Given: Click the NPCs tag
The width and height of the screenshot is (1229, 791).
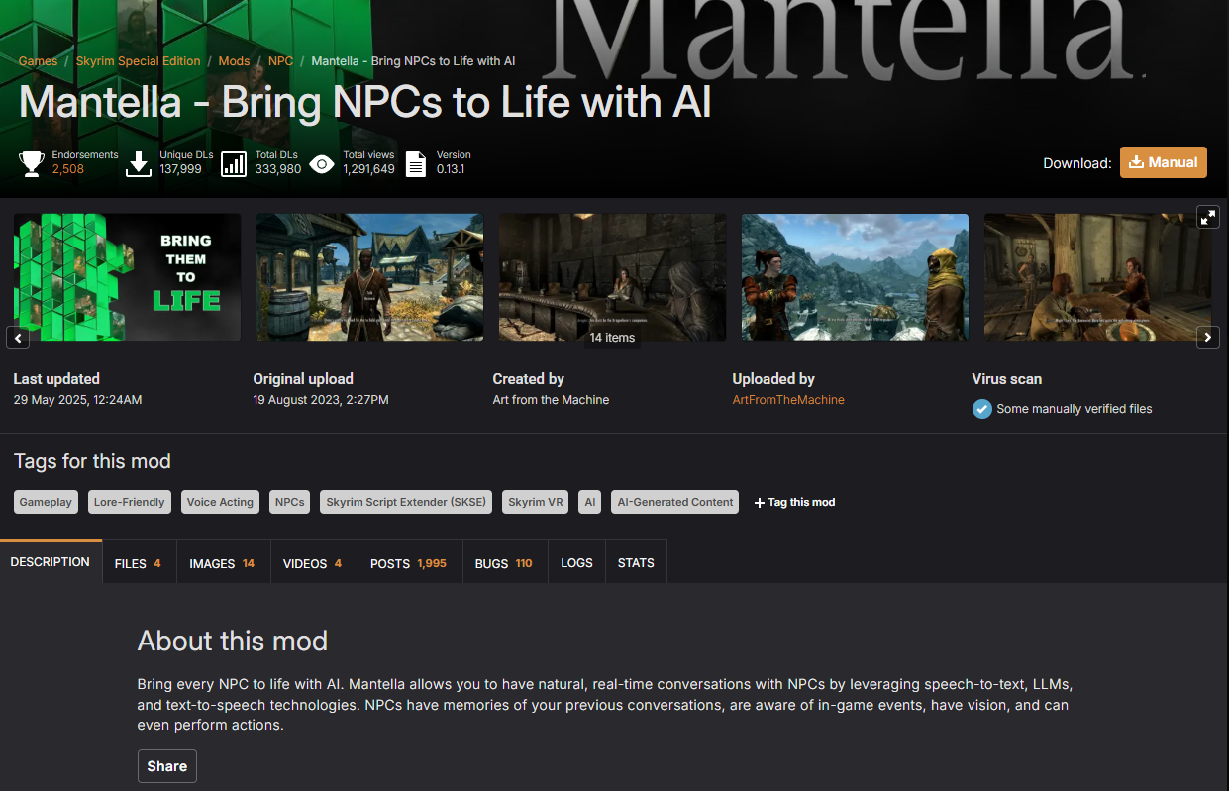Looking at the screenshot, I should 290,502.
